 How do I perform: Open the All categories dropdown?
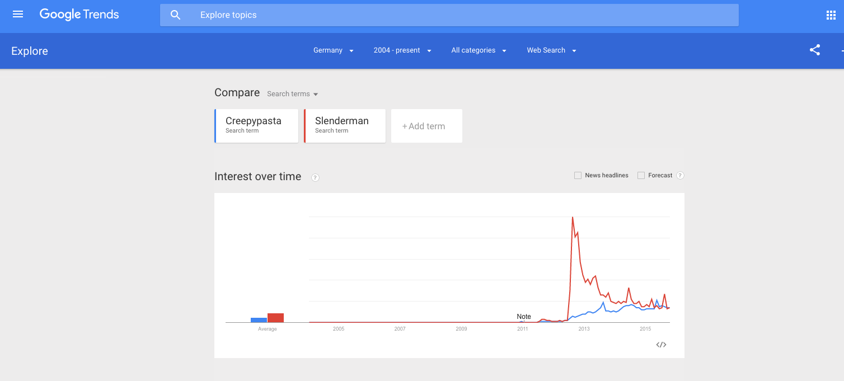(x=479, y=50)
